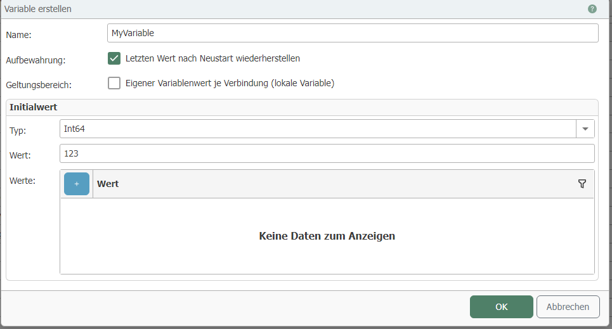The image size is (612, 329).
Task: Open the filter icon in the Wert column
Action: tap(582, 184)
